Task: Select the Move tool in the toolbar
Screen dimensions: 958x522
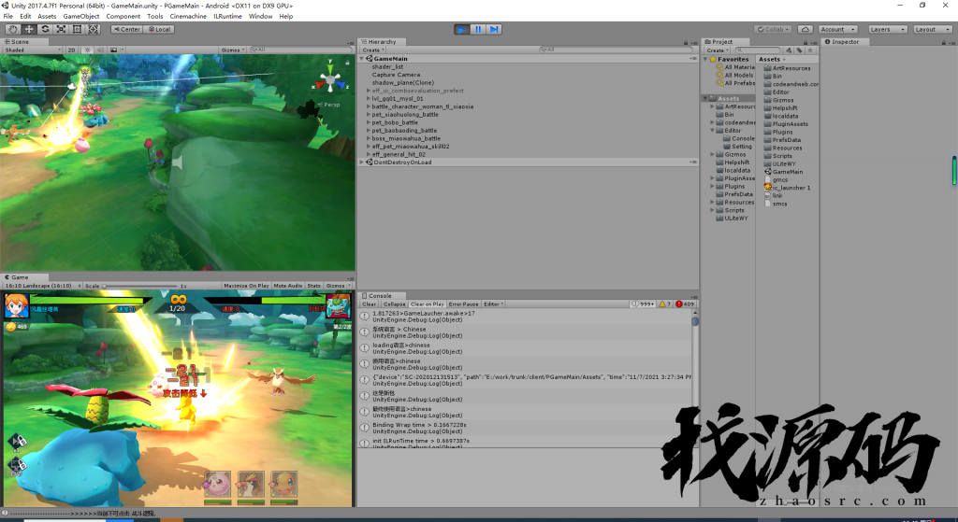Action: pos(29,29)
